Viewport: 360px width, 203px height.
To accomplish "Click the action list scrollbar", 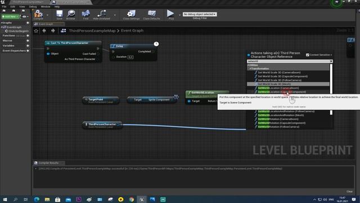I will click(331, 90).
